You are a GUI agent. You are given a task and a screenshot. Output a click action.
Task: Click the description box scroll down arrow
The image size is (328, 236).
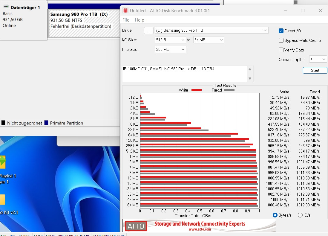(250, 79)
